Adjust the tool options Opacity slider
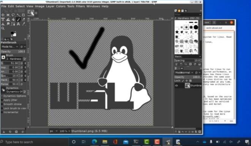 13,51
